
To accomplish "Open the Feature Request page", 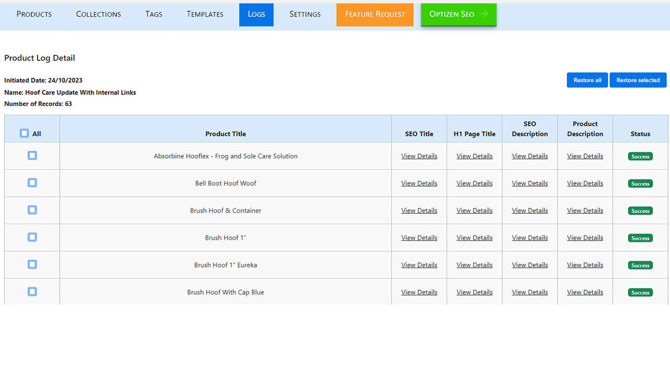I will pos(375,14).
